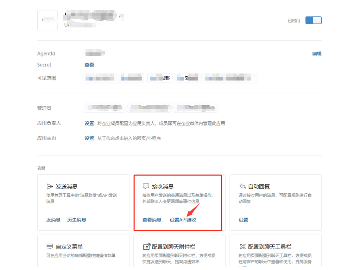Click the 发送消息 paper plane icon

click(50, 186)
